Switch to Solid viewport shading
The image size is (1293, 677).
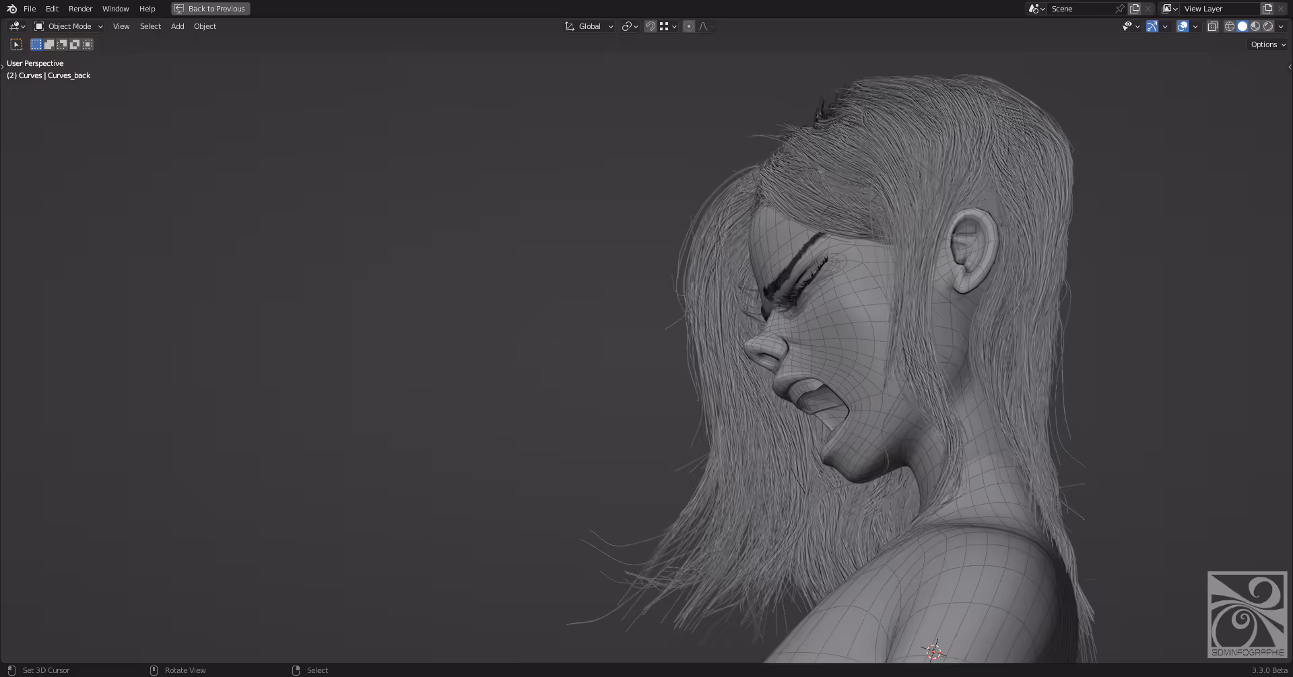pos(1242,26)
